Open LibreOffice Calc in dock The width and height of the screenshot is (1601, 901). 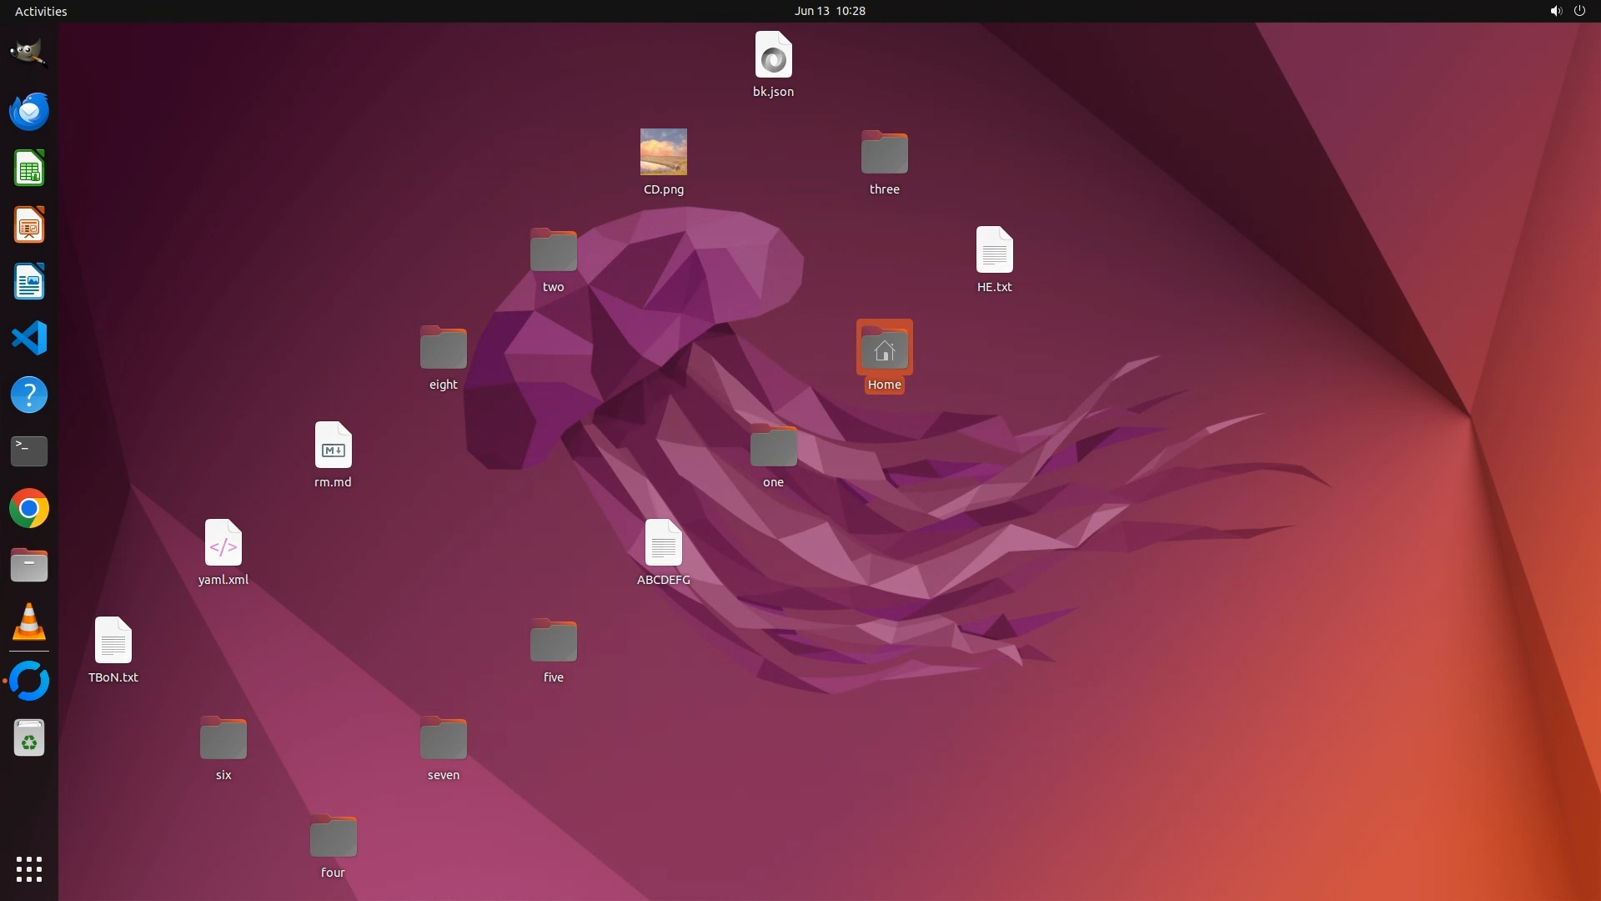tap(29, 169)
